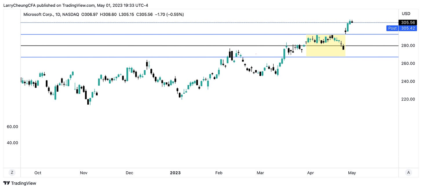Open the TradingView logo link
This screenshot has height=189, width=422.
pos(20,183)
